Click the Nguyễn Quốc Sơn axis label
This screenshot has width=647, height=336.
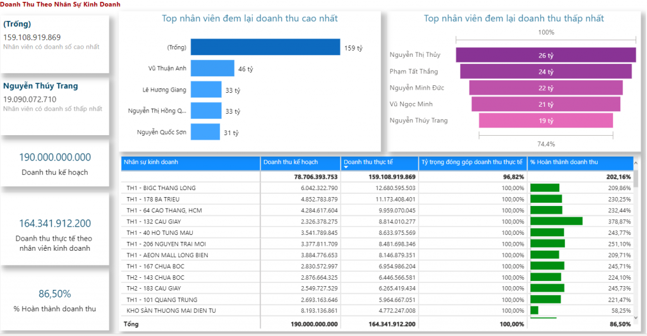point(161,133)
